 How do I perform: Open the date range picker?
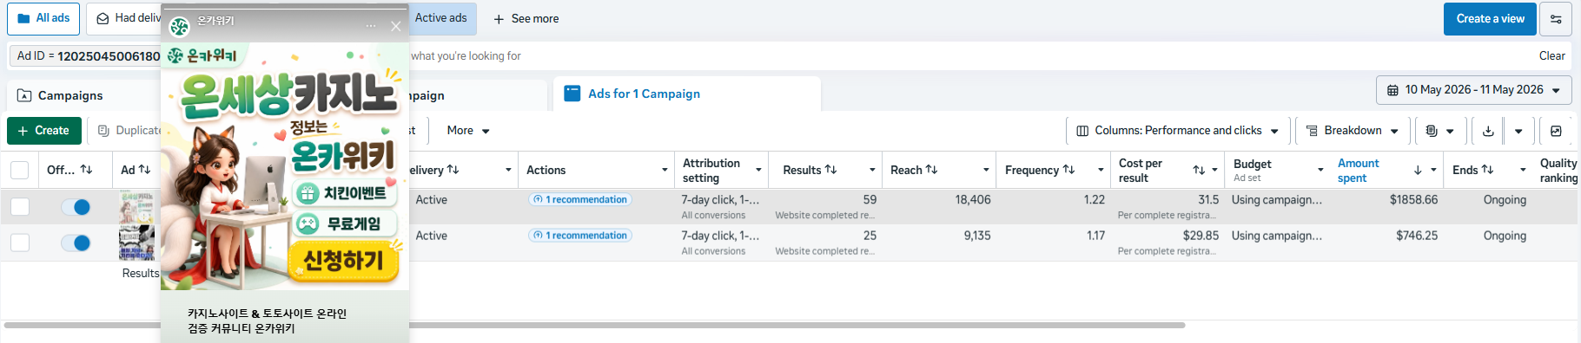pos(1474,90)
